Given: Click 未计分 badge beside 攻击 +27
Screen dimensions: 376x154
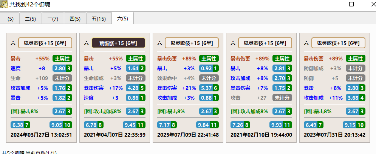Looking at the screenshot, I should click(x=282, y=98).
